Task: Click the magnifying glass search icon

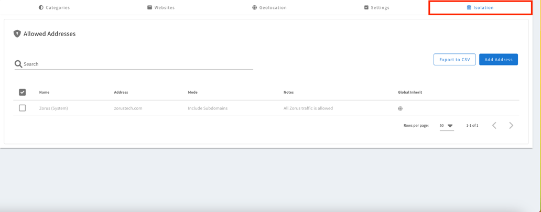Action: pos(18,64)
